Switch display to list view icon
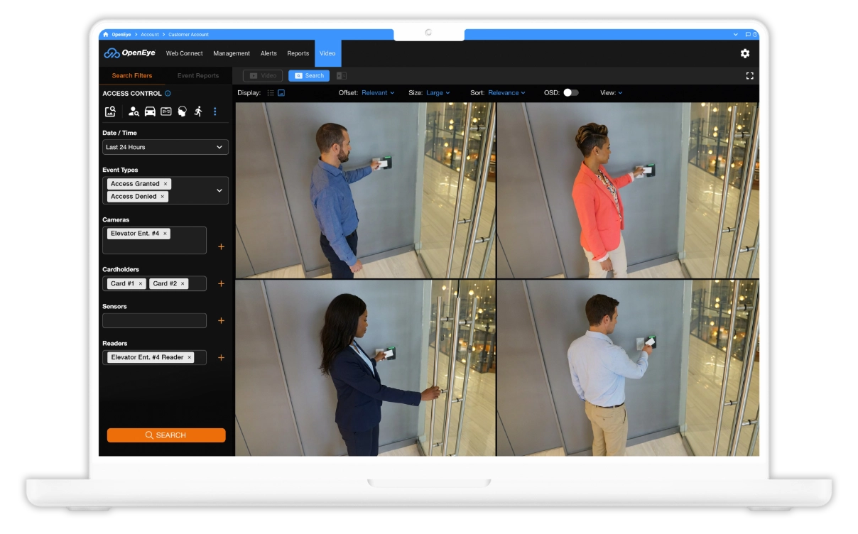The image size is (858, 534). click(x=271, y=93)
